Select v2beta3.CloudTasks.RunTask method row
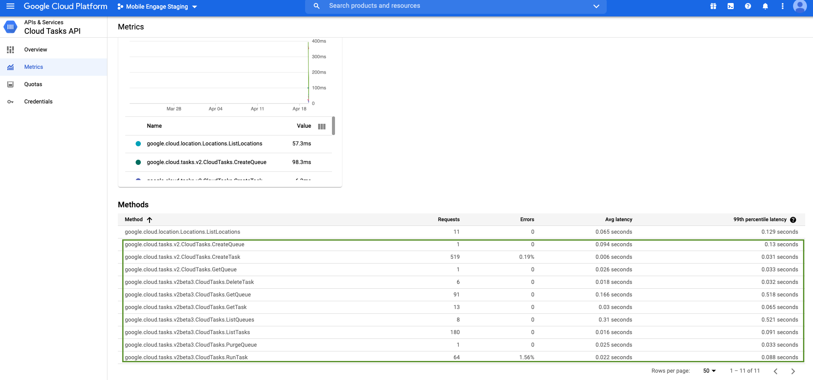Image resolution: width=813 pixels, height=380 pixels. pos(461,357)
